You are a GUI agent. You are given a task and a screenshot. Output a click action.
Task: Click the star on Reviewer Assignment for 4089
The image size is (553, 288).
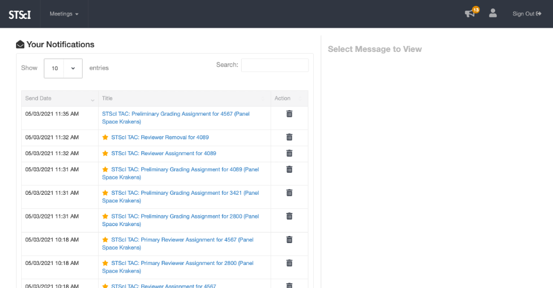click(105, 153)
